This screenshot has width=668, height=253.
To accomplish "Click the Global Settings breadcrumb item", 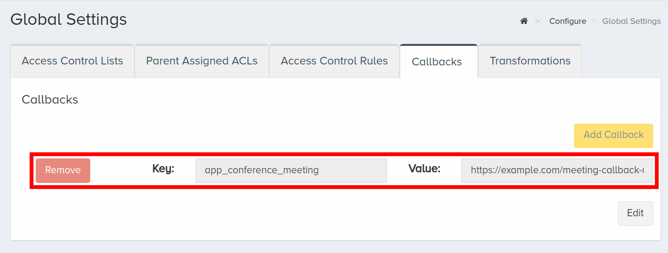I will (x=631, y=21).
